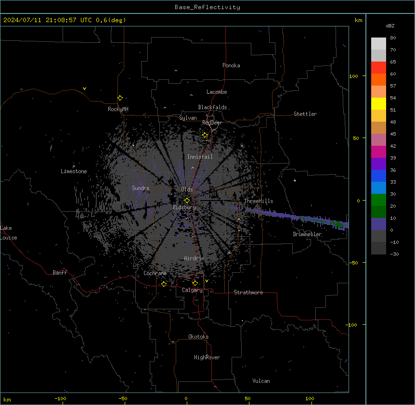
Task: Click the RockyMH map label
Action: [118, 109]
